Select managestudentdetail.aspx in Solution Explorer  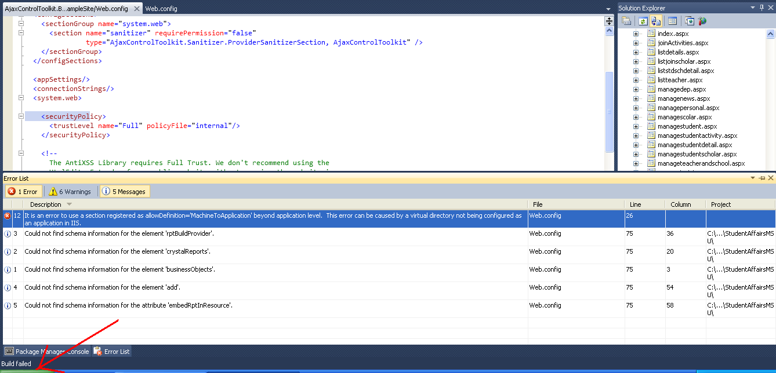click(x=695, y=145)
